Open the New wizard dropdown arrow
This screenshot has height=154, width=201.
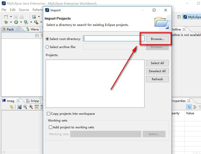click(11, 17)
